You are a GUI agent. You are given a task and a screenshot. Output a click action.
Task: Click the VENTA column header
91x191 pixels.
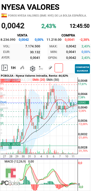tap(22, 35)
